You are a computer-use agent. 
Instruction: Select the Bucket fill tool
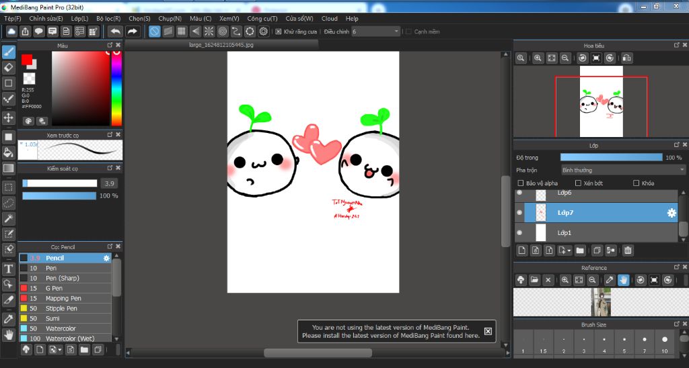pos(8,152)
